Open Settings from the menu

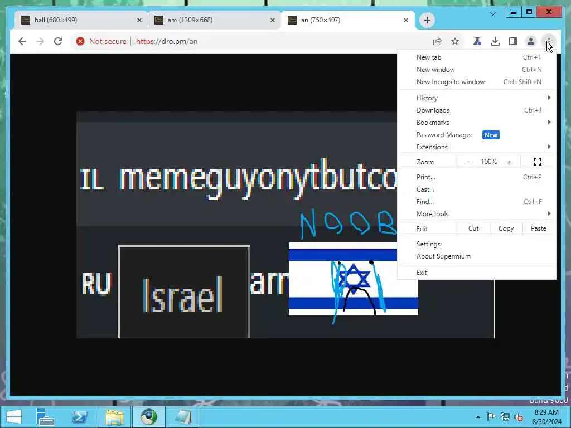tap(477, 244)
